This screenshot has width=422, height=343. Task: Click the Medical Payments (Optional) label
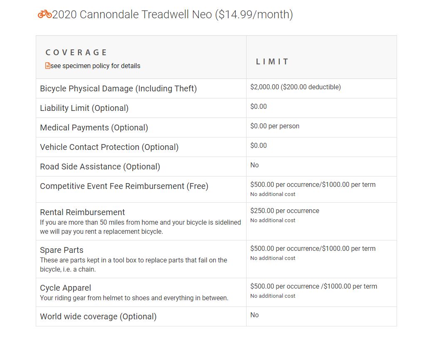94,127
